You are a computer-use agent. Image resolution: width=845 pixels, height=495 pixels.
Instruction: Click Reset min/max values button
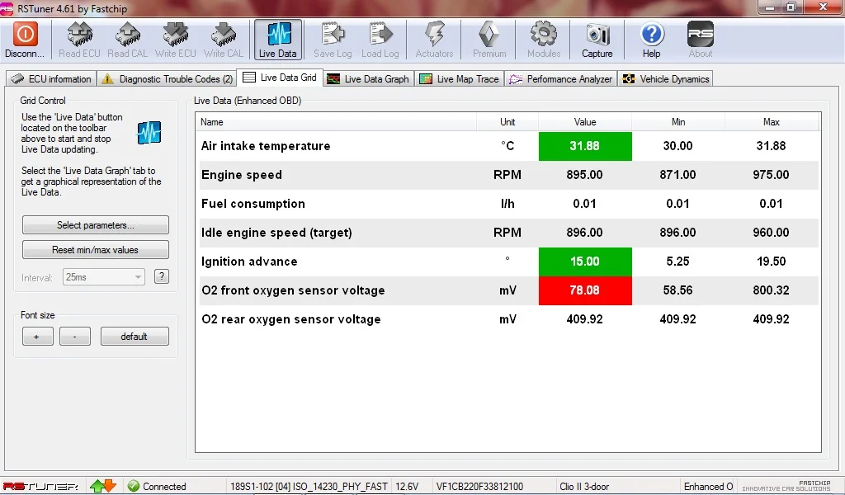[96, 250]
